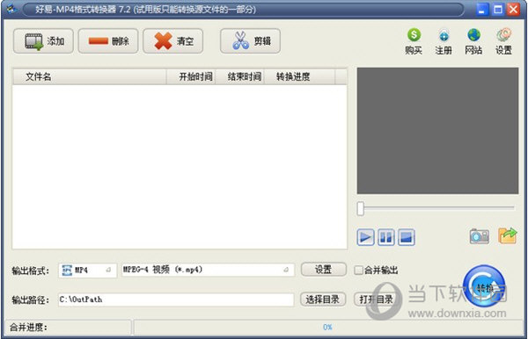Enable the 合并输出 checkbox
This screenshot has height=339, width=528.
(x=359, y=270)
